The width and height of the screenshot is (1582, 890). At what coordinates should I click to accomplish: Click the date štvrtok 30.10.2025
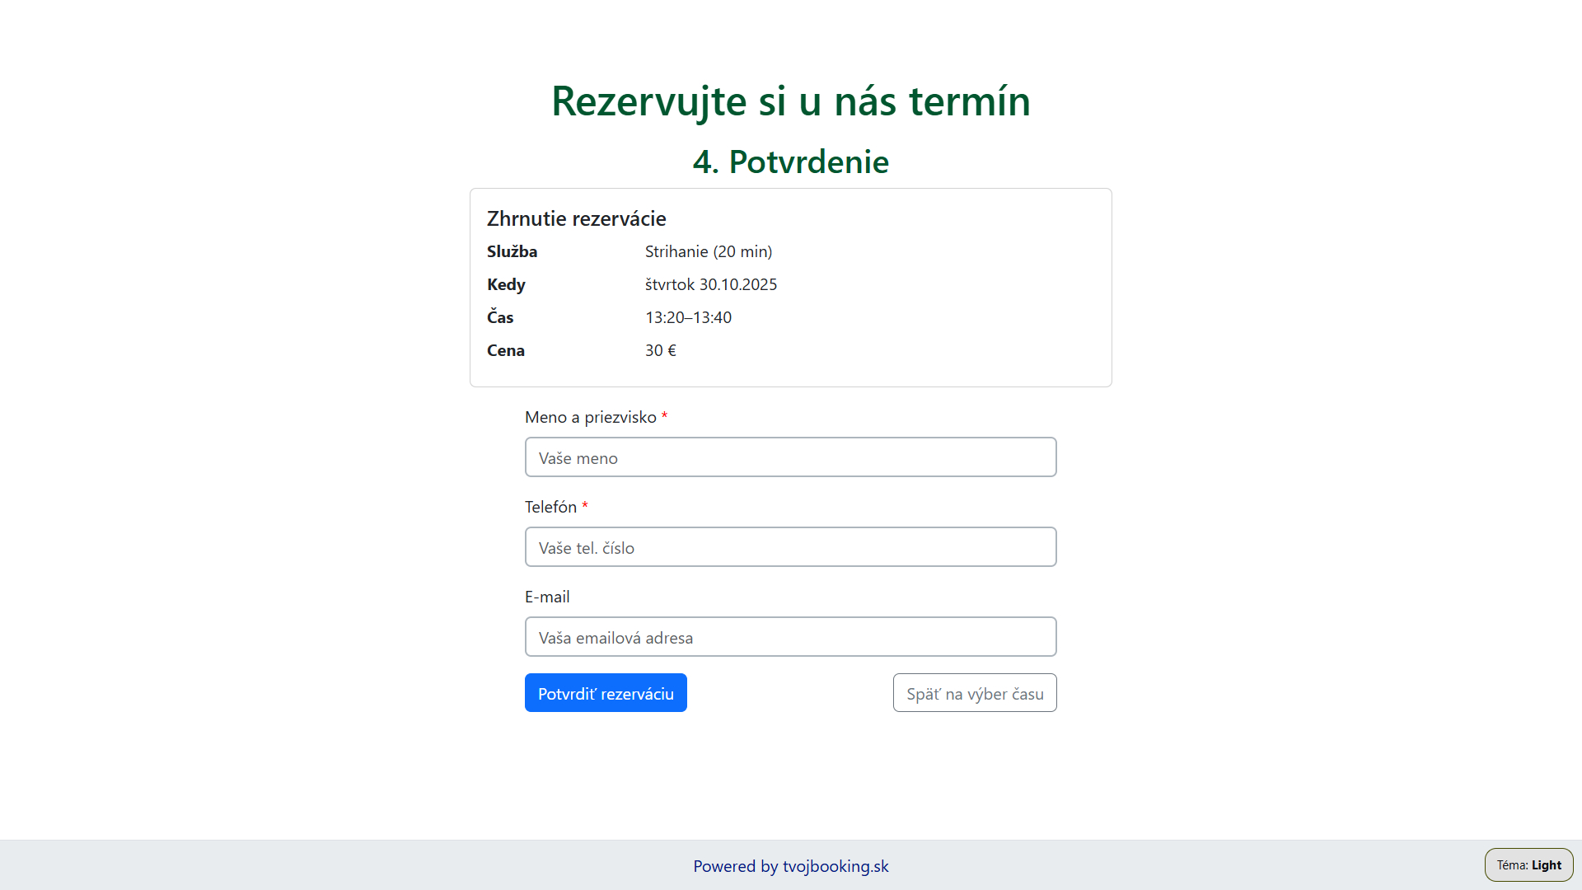(710, 284)
